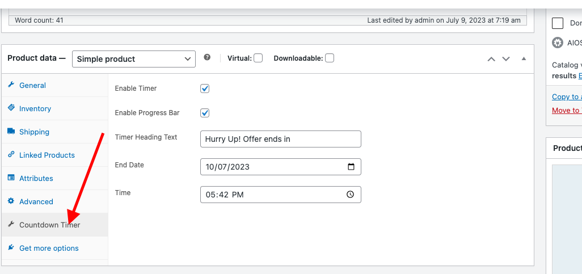Image resolution: width=582 pixels, height=274 pixels.
Task: Click the red Move to trash link
Action: pyautogui.click(x=567, y=110)
